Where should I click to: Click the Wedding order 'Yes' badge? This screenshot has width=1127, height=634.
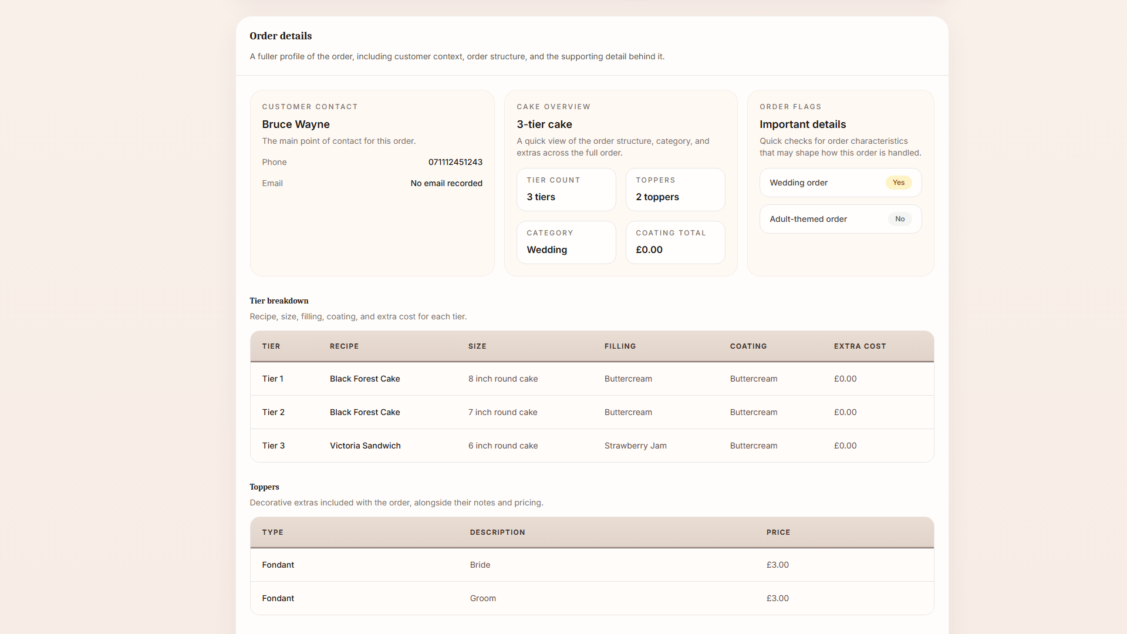coord(899,183)
